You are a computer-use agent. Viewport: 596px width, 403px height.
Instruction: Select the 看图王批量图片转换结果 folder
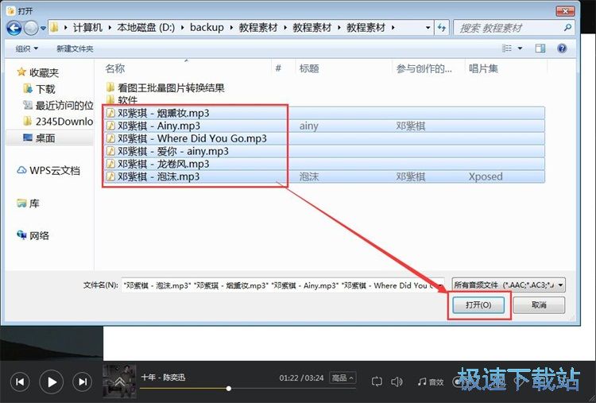pos(165,88)
